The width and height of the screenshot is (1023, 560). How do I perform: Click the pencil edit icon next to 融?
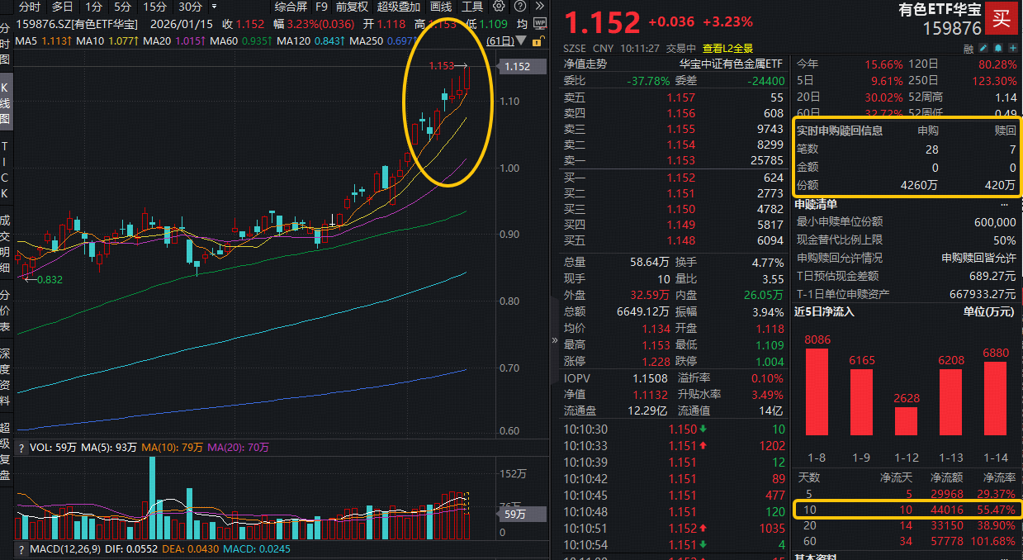[983, 49]
